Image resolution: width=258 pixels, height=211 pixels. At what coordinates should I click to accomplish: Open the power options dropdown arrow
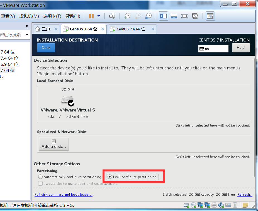tap(99, 16)
